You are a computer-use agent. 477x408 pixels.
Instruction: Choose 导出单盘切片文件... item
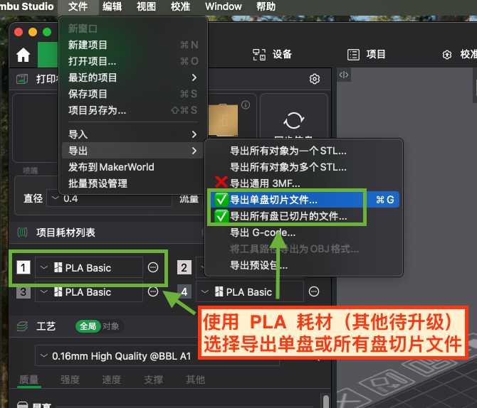[x=303, y=200]
